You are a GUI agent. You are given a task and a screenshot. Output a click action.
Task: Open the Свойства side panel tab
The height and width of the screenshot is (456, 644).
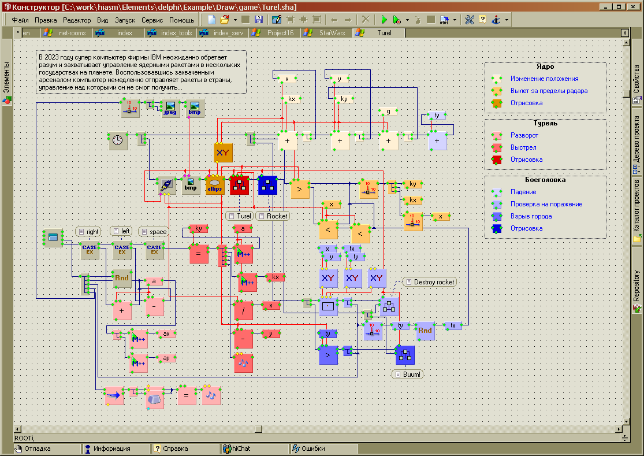point(636,90)
